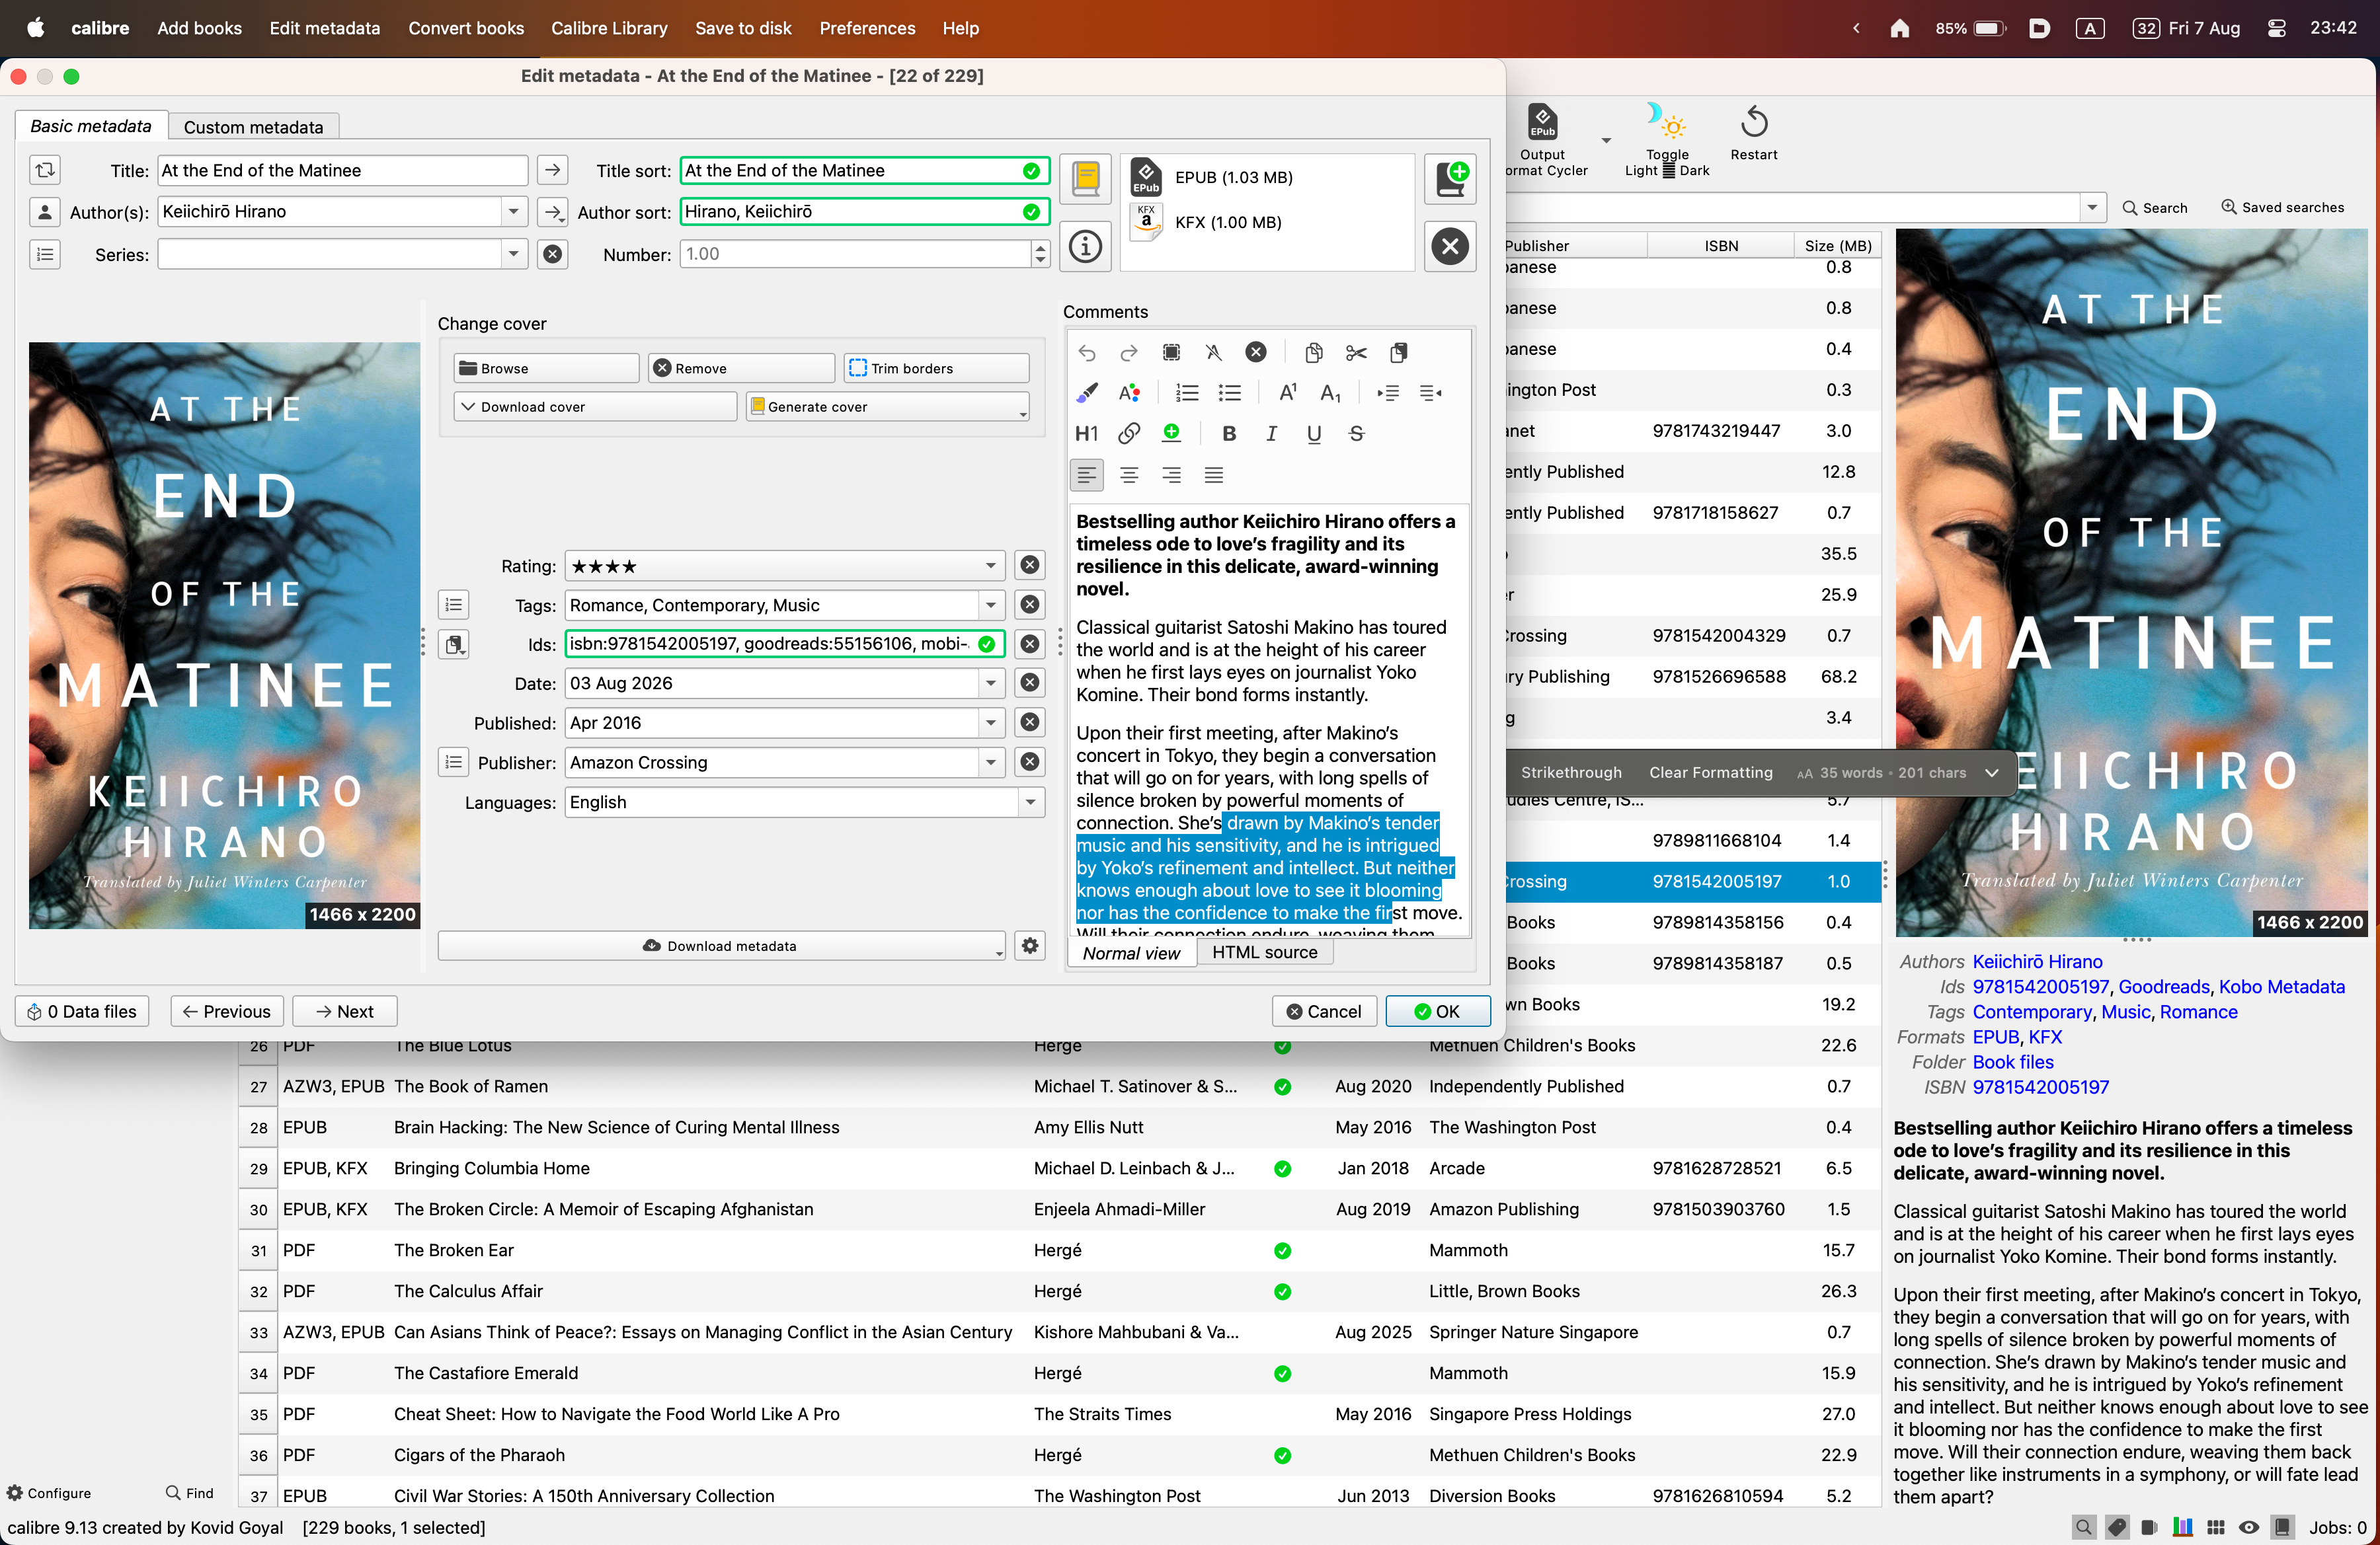The image size is (2380, 1545).
Task: Insert a separator using green plus icon
Action: 1171,433
